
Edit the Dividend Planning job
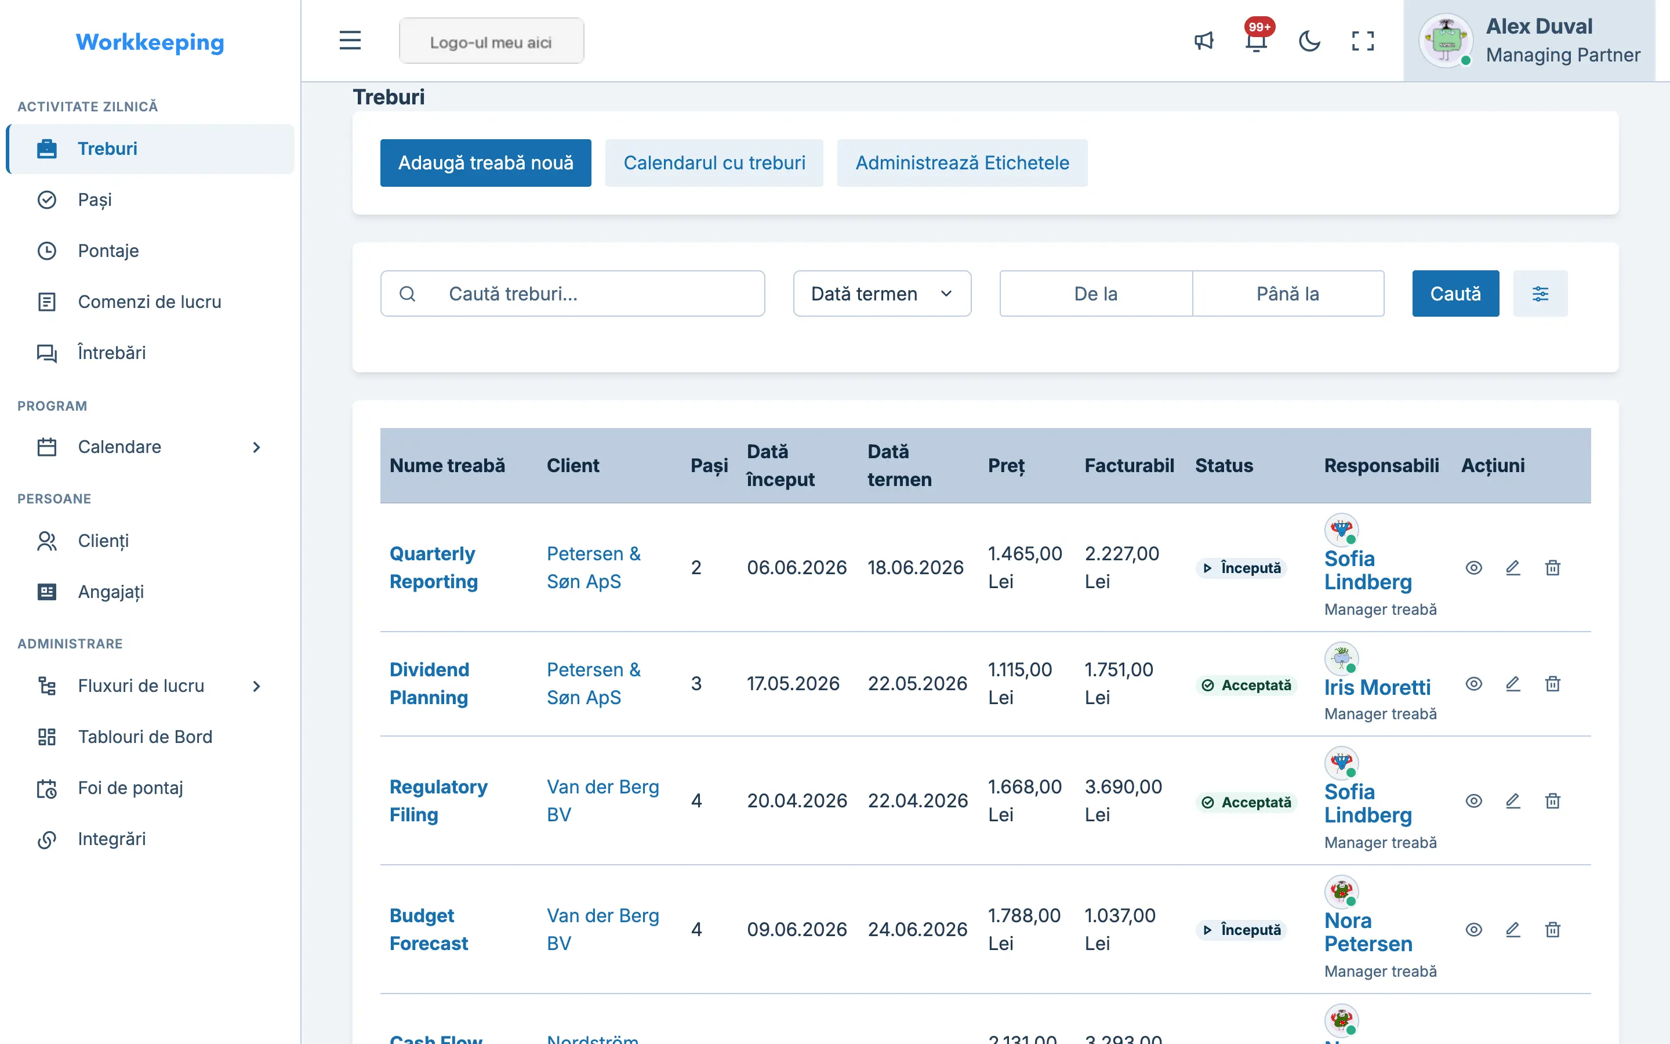[1513, 684]
